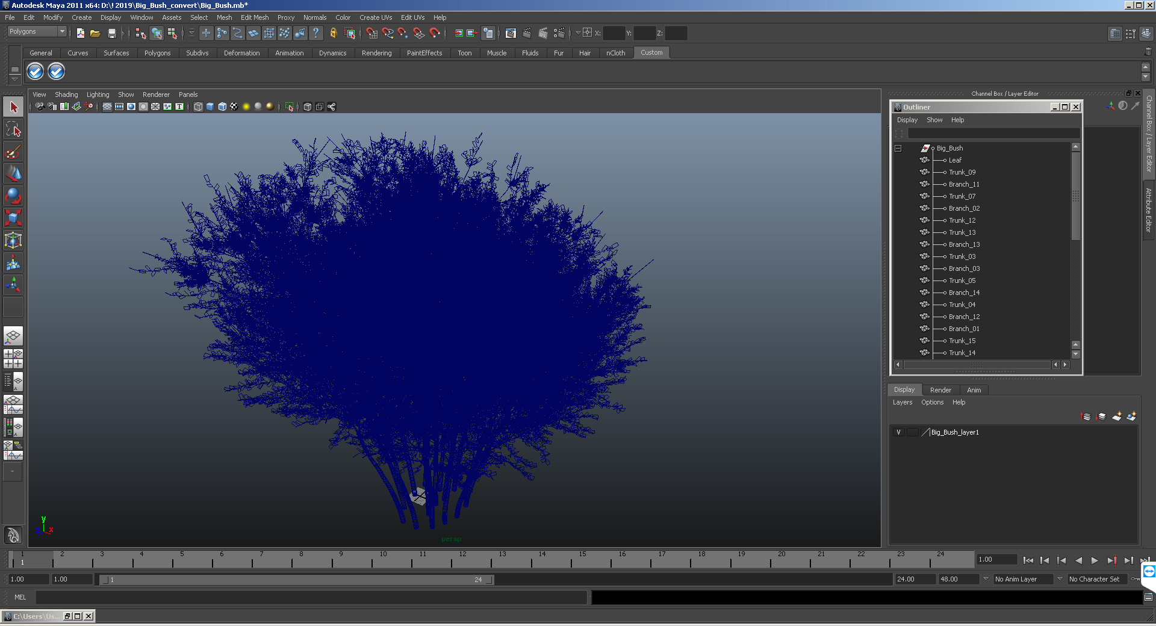Click Layers menu in layer editor
The width and height of the screenshot is (1156, 626).
tap(902, 402)
